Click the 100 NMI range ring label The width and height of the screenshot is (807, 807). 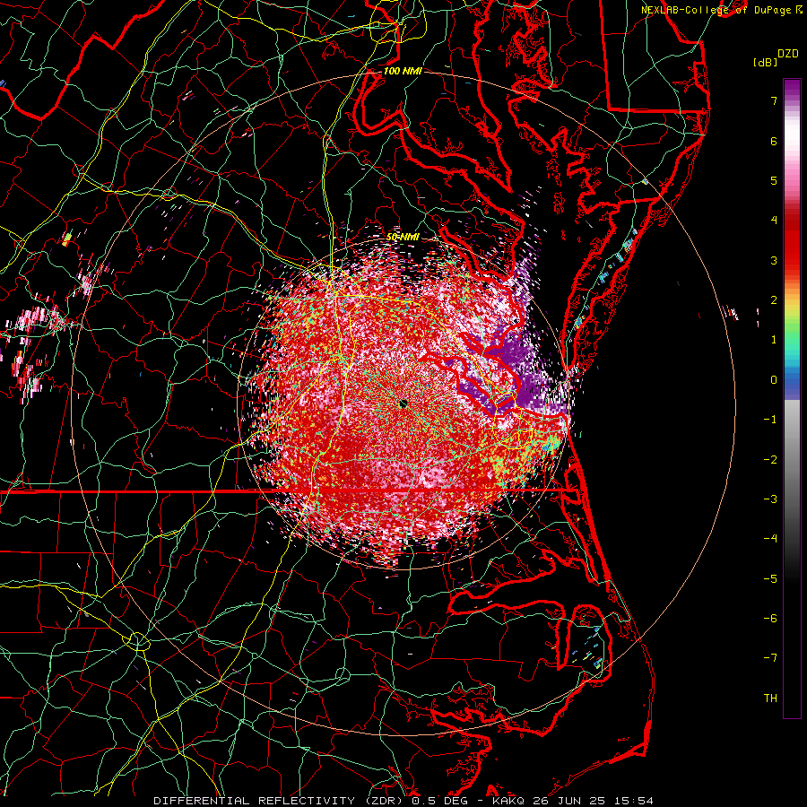(403, 71)
